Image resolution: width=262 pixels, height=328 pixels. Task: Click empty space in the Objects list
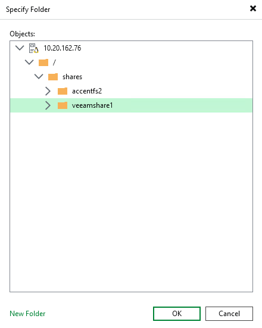[x=131, y=201]
